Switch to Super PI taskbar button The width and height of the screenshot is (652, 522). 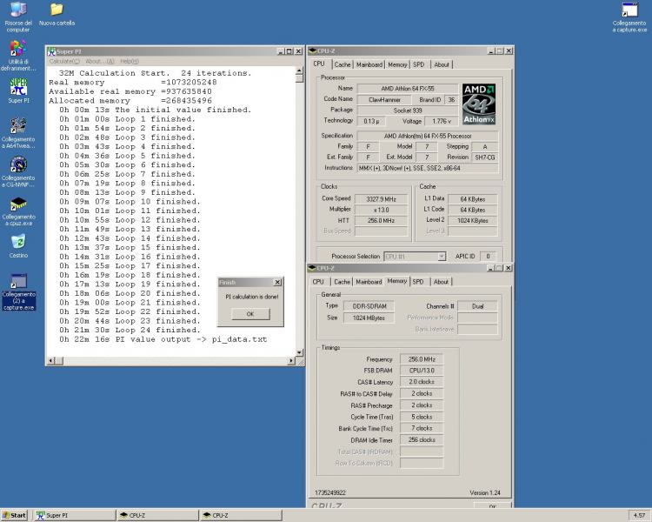(74, 515)
